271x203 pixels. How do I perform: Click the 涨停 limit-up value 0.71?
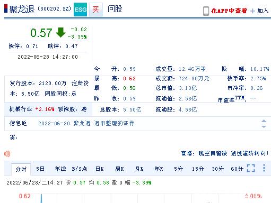coord(32,47)
